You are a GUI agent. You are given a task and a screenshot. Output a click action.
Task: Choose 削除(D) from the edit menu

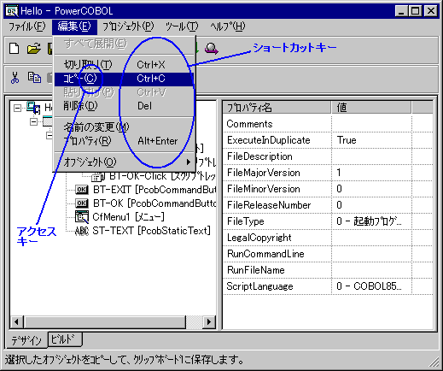click(124, 106)
